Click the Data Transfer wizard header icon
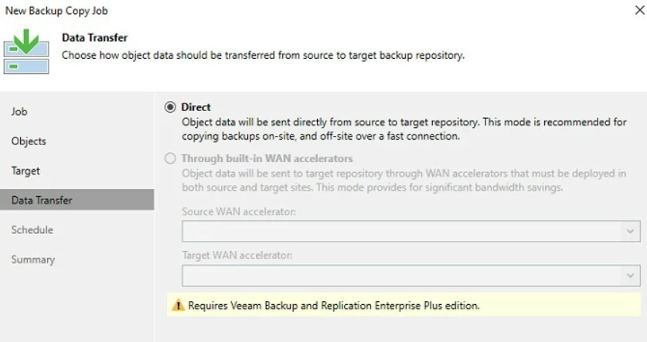This screenshot has width=647, height=342. click(x=26, y=52)
